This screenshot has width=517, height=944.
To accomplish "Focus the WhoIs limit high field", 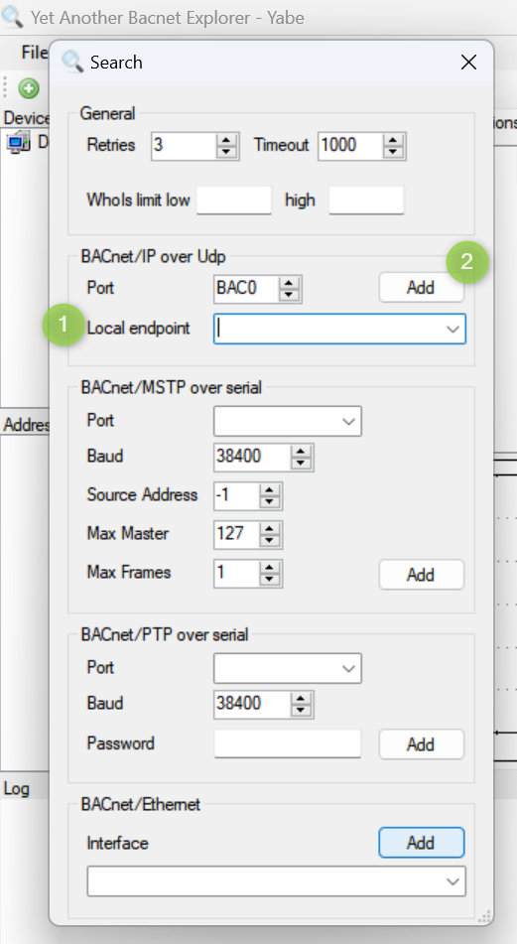I will 366,200.
